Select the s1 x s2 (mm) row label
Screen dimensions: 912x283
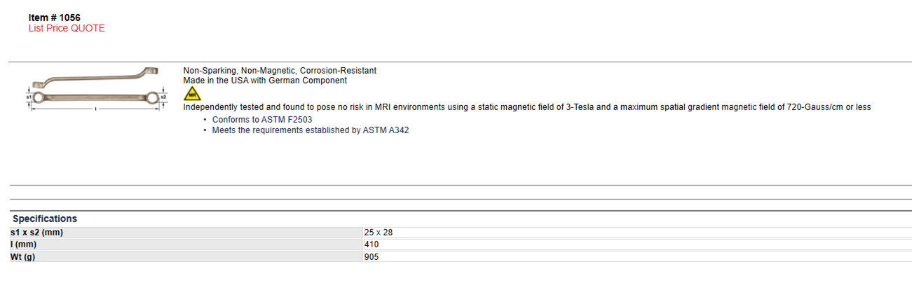(37, 233)
